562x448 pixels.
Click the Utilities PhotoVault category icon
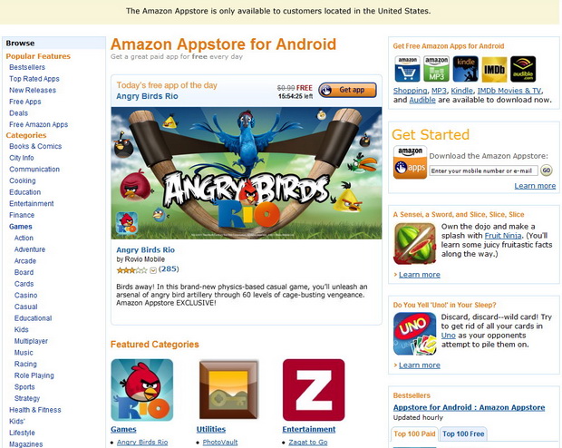coord(228,390)
